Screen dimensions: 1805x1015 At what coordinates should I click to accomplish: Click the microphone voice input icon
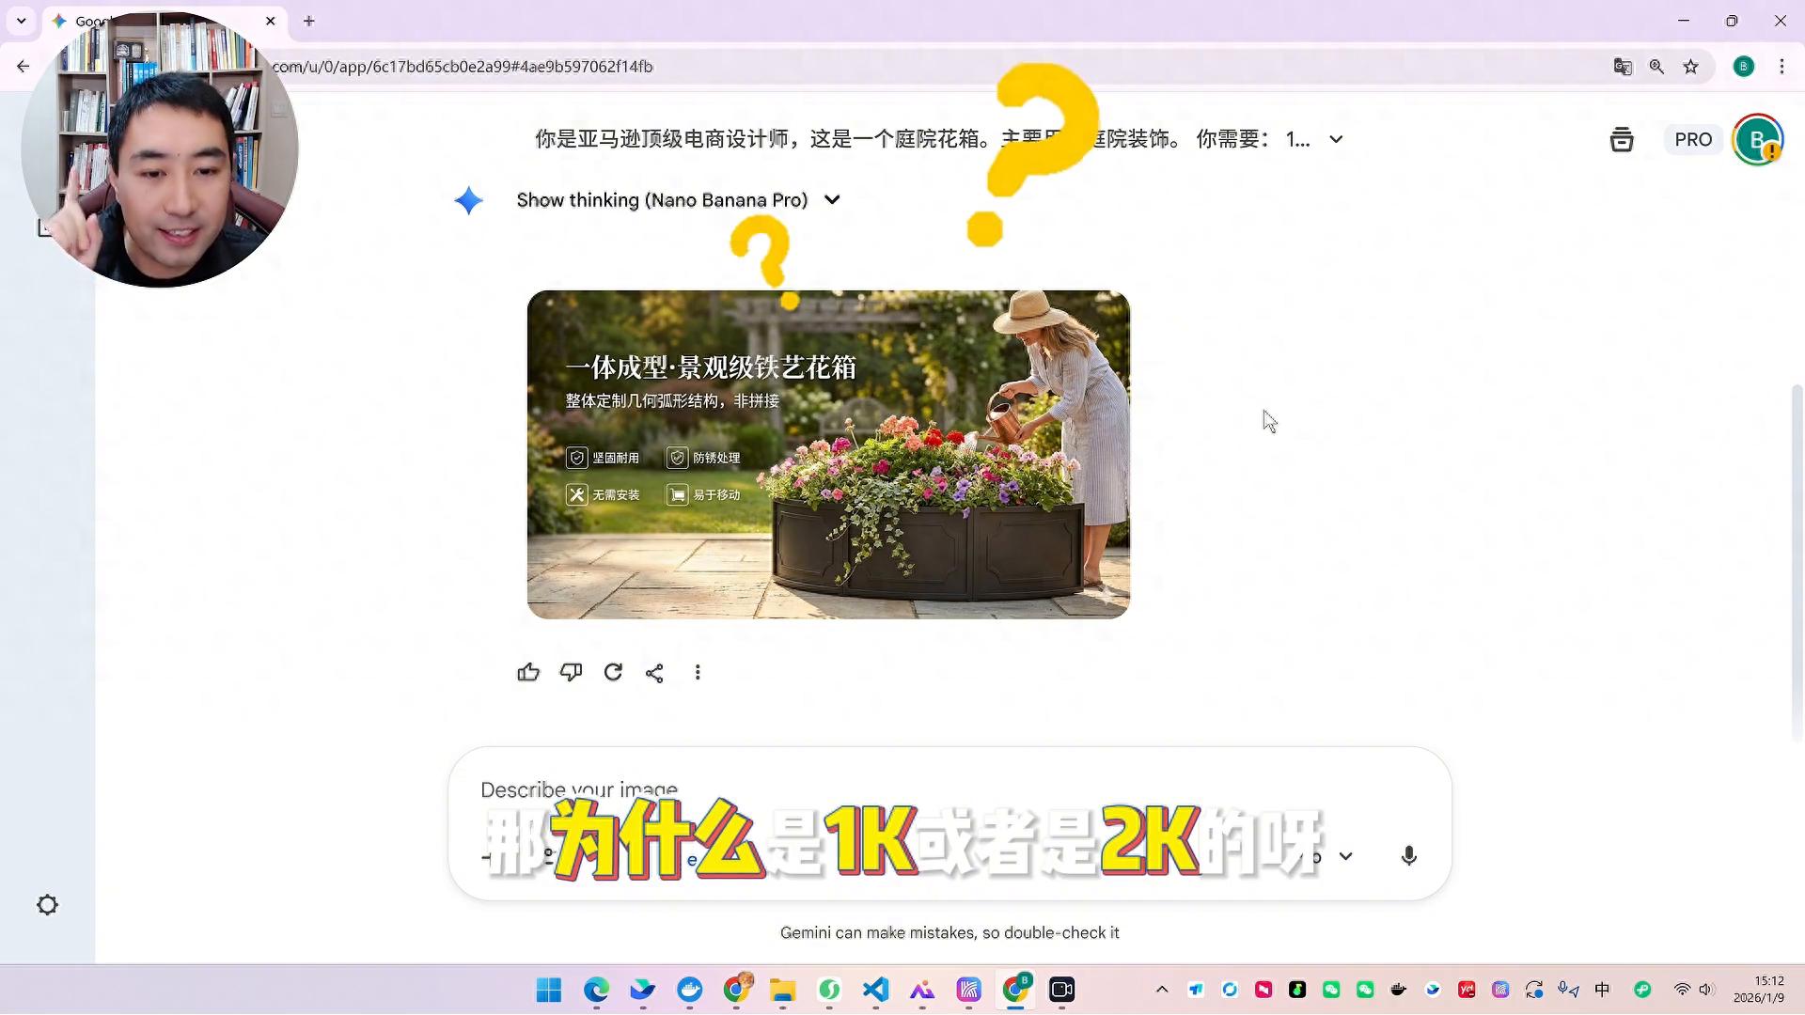click(1408, 856)
